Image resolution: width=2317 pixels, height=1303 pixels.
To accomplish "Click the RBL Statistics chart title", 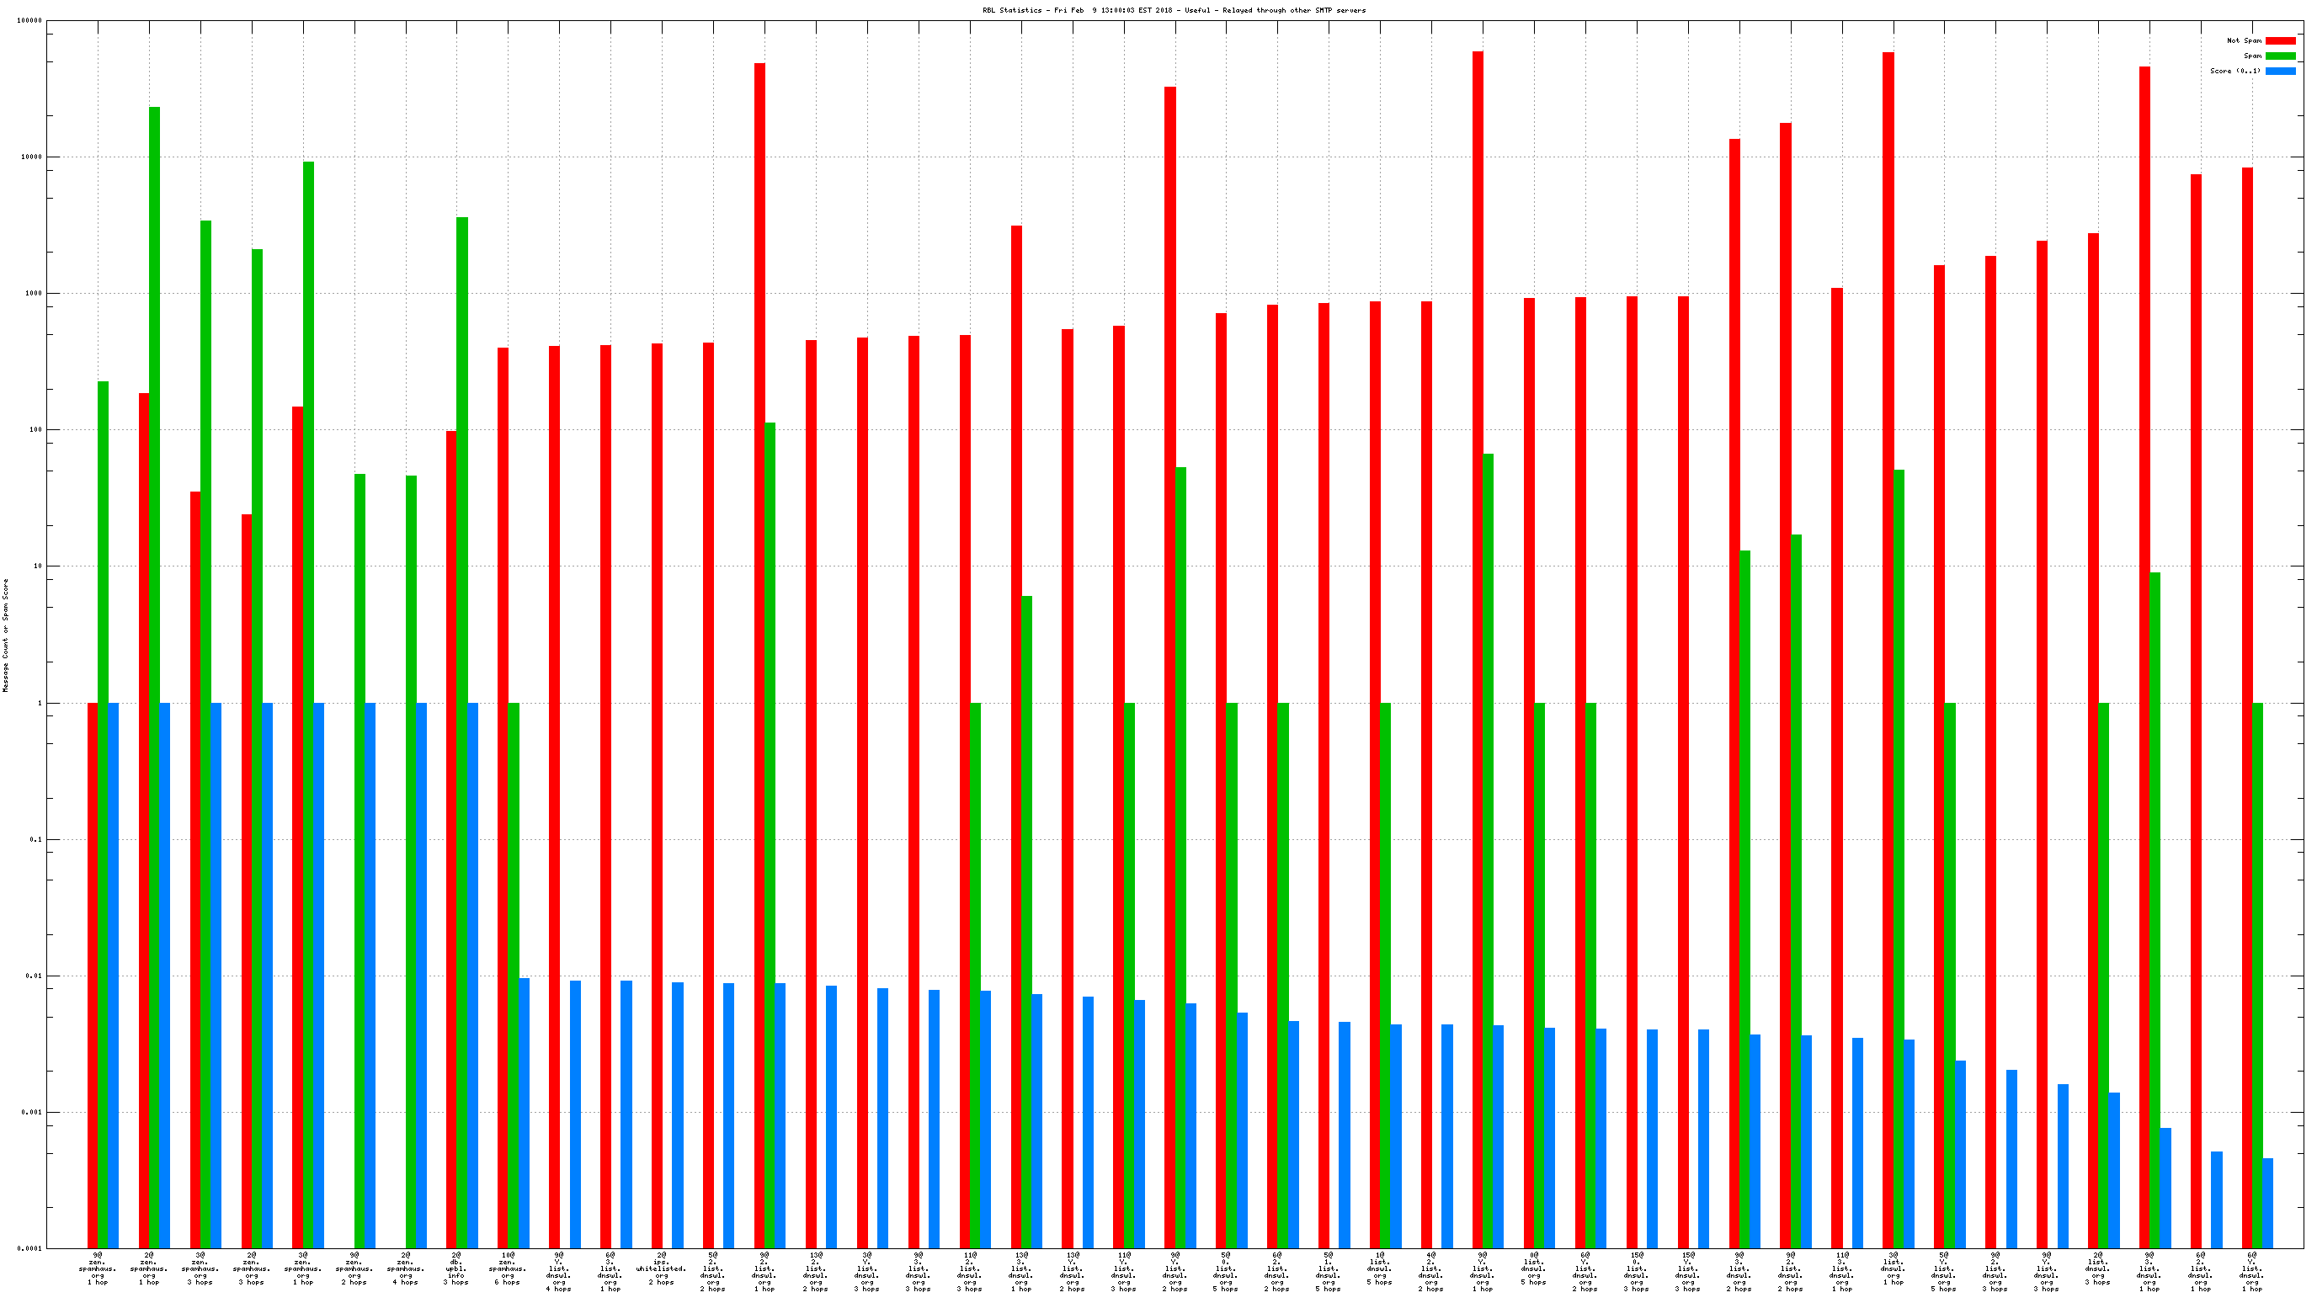I will pyautogui.click(x=1173, y=10).
